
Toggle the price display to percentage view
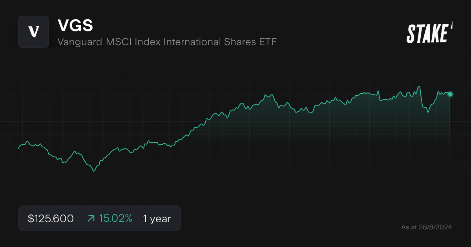[x=50, y=218]
